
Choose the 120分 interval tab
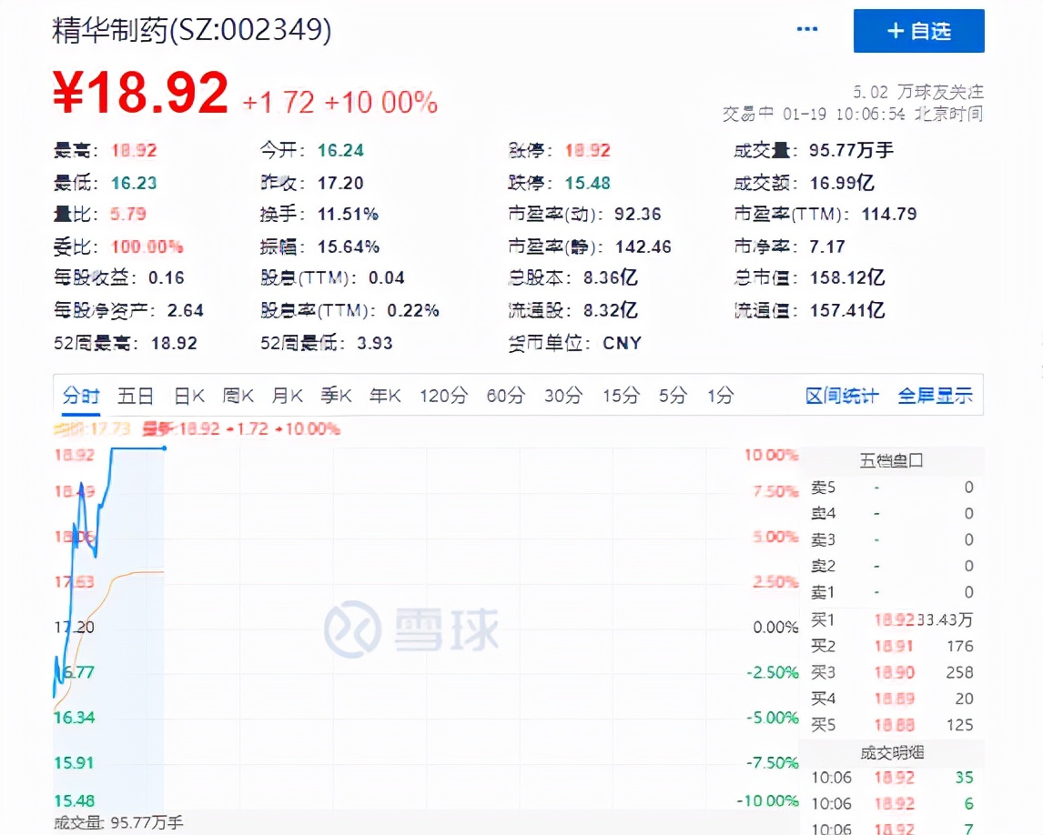click(x=443, y=396)
